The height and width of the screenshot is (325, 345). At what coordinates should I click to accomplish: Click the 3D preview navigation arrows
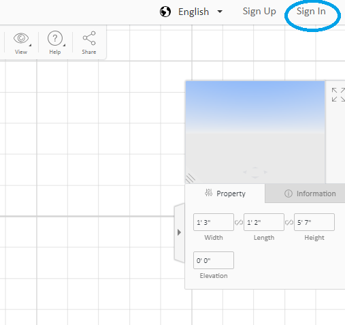click(x=255, y=172)
